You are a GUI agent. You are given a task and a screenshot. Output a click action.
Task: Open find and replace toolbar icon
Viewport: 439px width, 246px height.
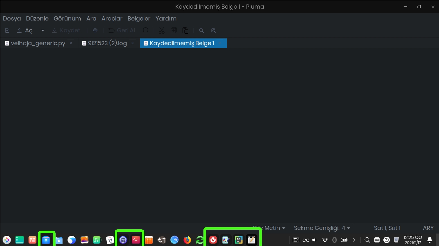point(213,30)
